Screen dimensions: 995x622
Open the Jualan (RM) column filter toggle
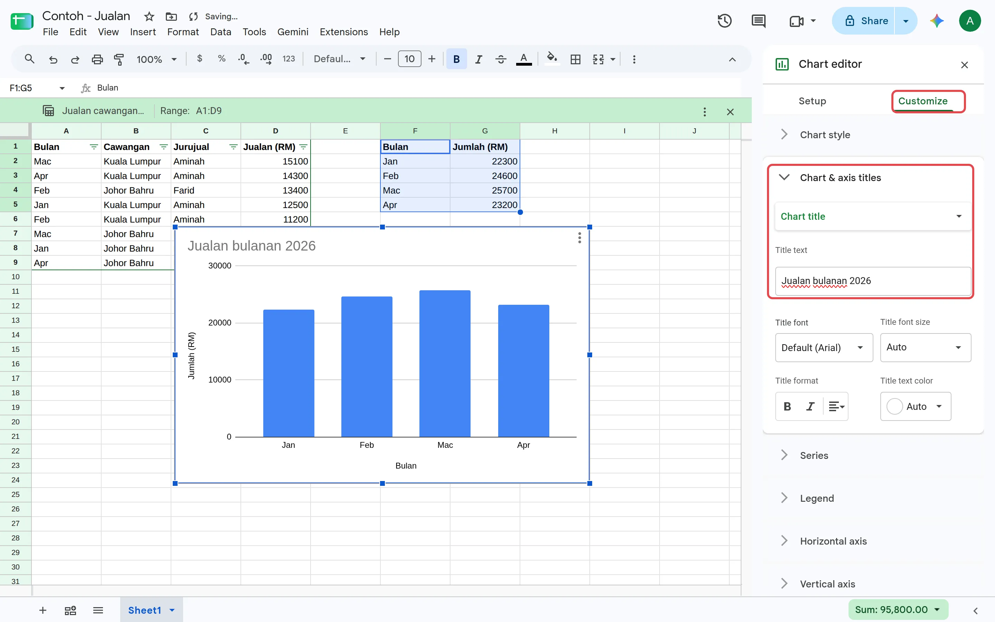303,147
